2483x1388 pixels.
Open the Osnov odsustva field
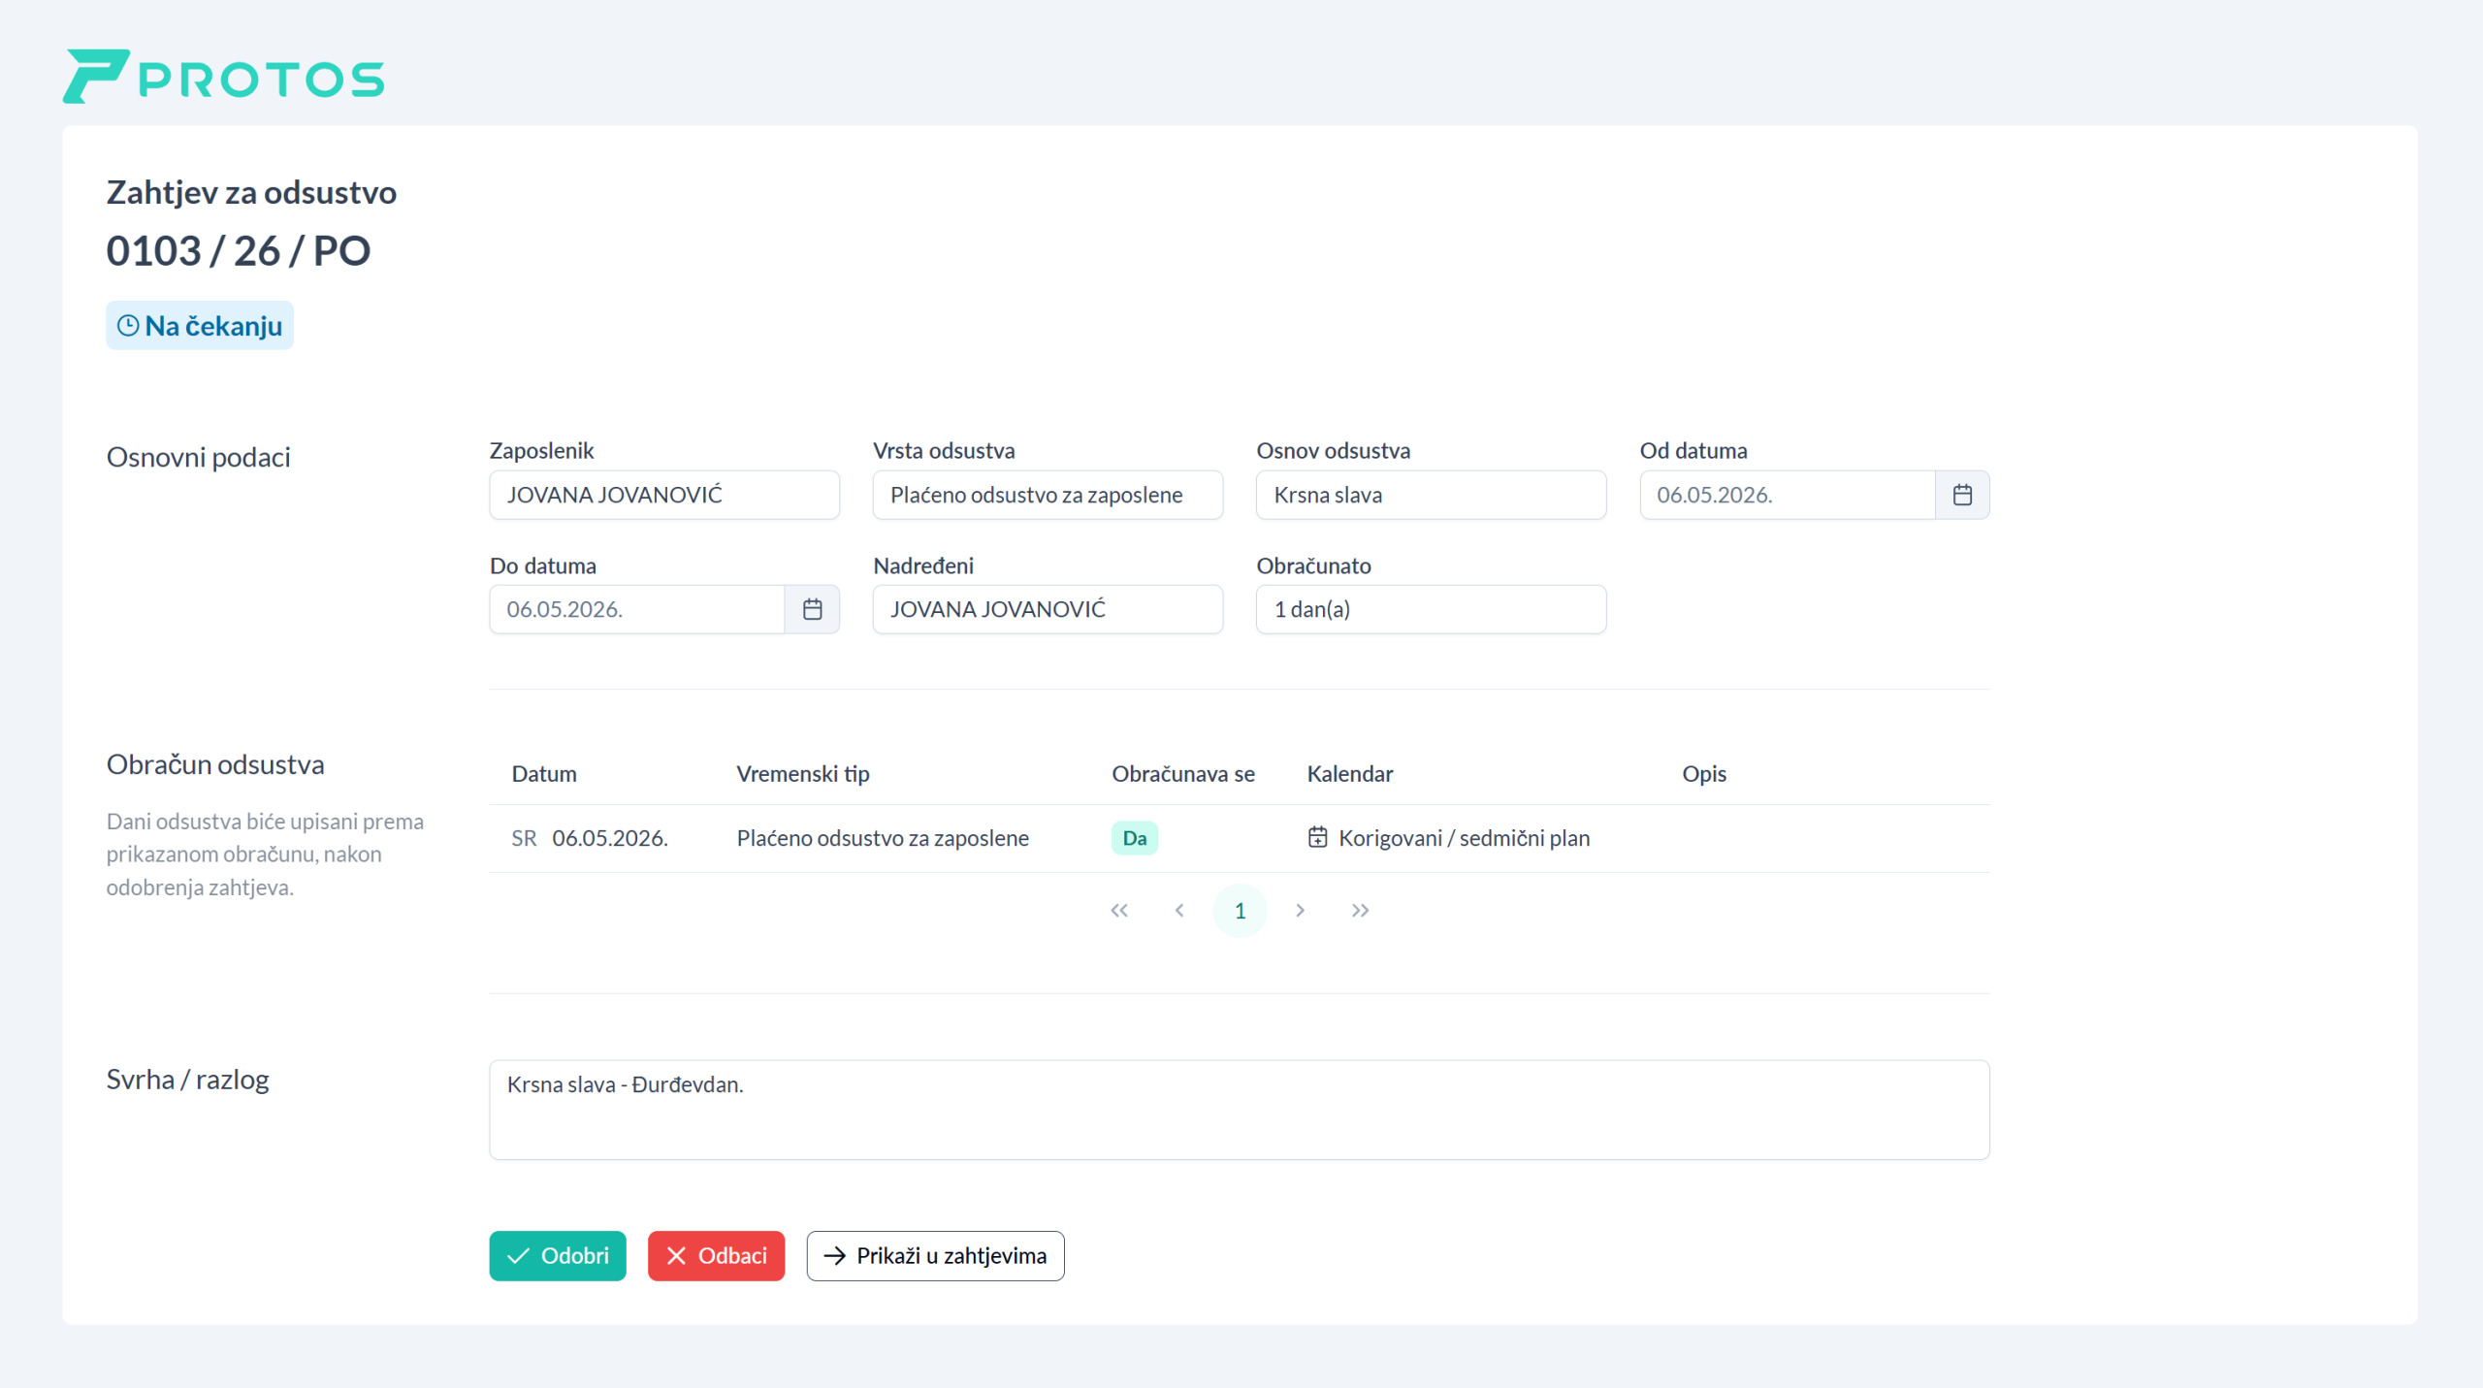[x=1431, y=495]
